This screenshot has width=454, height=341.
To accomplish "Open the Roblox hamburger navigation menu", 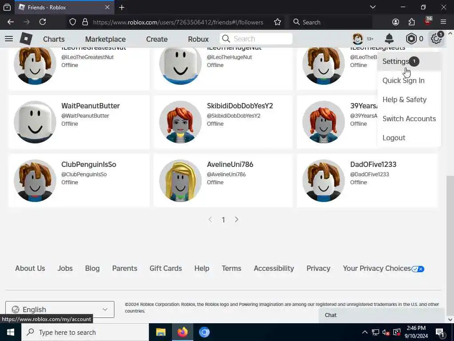I will point(9,39).
